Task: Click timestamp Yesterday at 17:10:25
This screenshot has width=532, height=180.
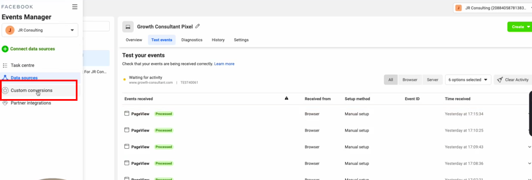Action: 464,130
